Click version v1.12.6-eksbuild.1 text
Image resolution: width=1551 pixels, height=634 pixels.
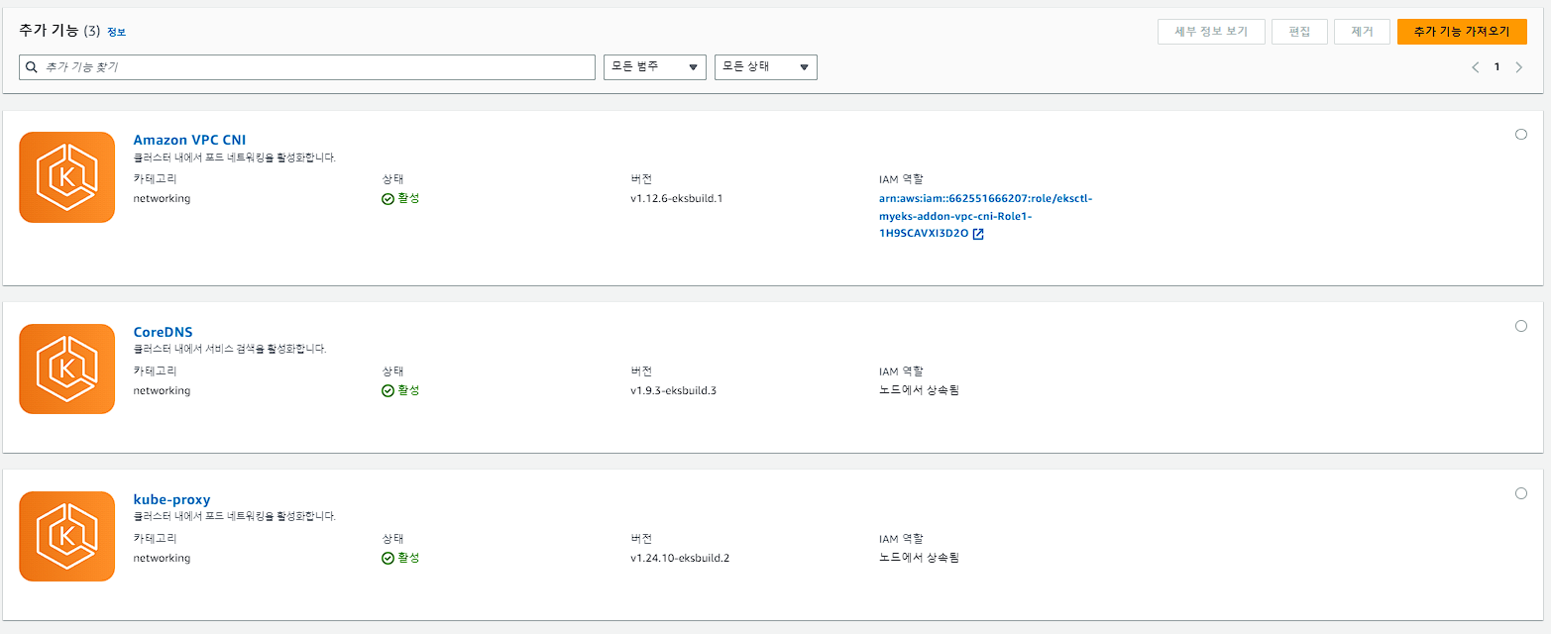coord(677,198)
